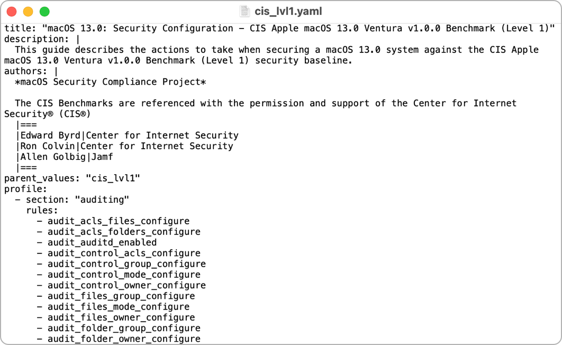Minimize the window with the yellow button

point(28,11)
